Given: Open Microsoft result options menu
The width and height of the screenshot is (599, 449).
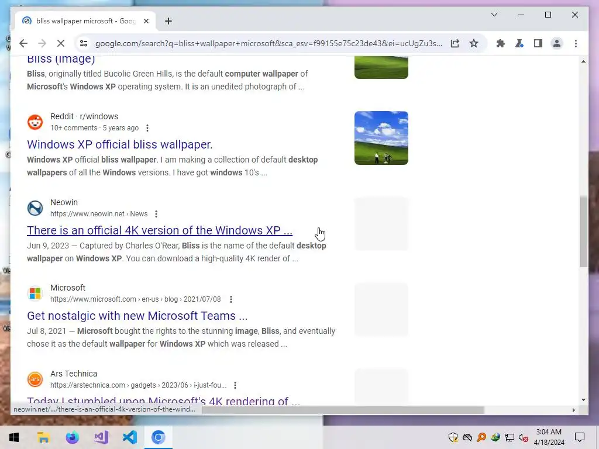Looking at the screenshot, I should click(x=230, y=299).
